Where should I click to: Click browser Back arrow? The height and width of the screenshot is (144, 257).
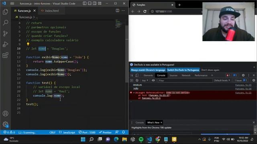133,12
